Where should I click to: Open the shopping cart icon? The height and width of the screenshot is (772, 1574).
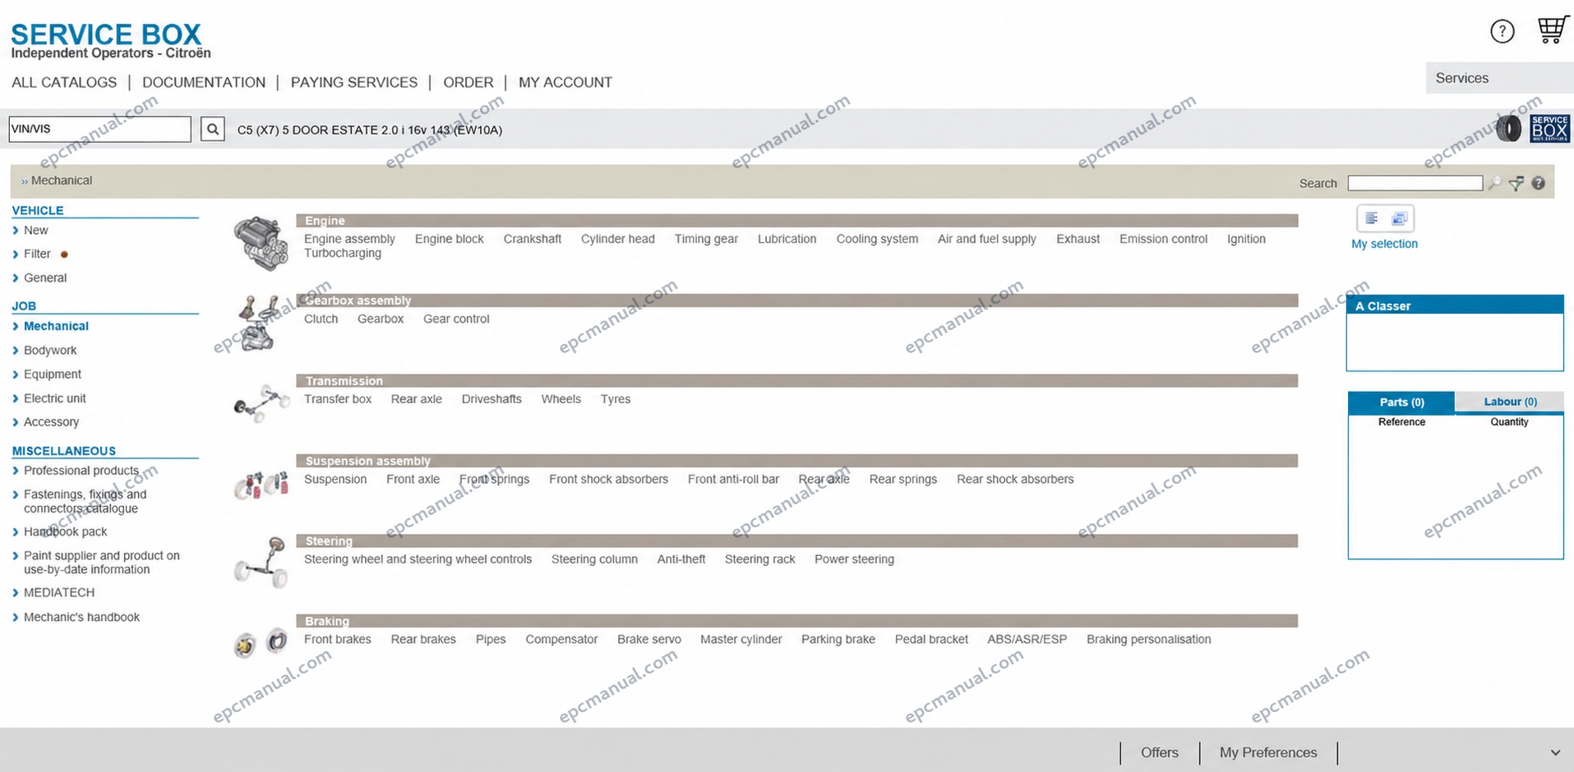point(1552,30)
